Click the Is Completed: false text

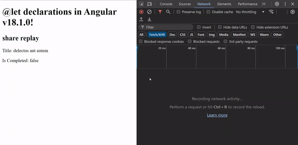(x=20, y=60)
